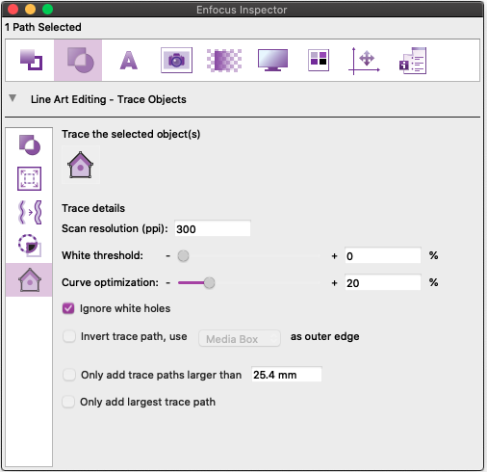Screen dimensions: 487x472
Task: Open the Image category camera icon
Action: click(176, 60)
